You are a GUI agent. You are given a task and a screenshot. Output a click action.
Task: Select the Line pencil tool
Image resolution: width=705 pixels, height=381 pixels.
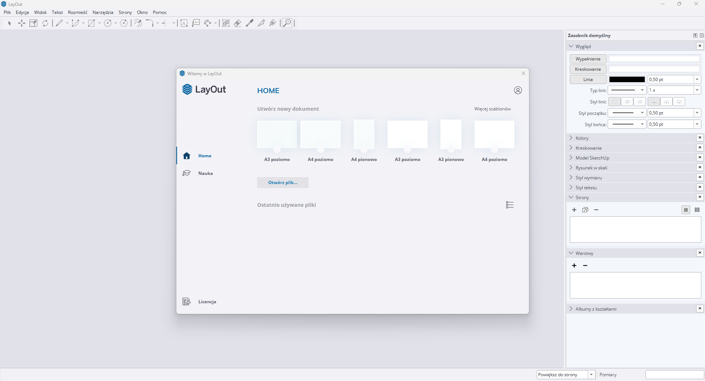(x=59, y=23)
